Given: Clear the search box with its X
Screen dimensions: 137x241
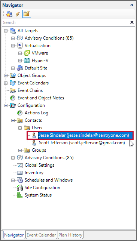Looking at the screenshot, I should [x=132, y=22].
